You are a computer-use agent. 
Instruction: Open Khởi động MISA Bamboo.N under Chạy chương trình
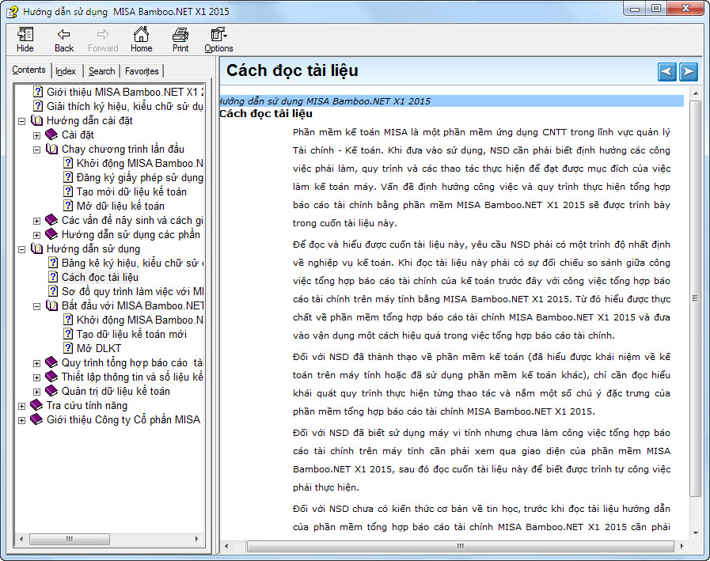click(x=139, y=163)
